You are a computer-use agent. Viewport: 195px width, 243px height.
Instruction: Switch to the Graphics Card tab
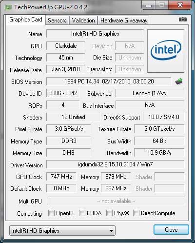pyautogui.click(x=26, y=20)
